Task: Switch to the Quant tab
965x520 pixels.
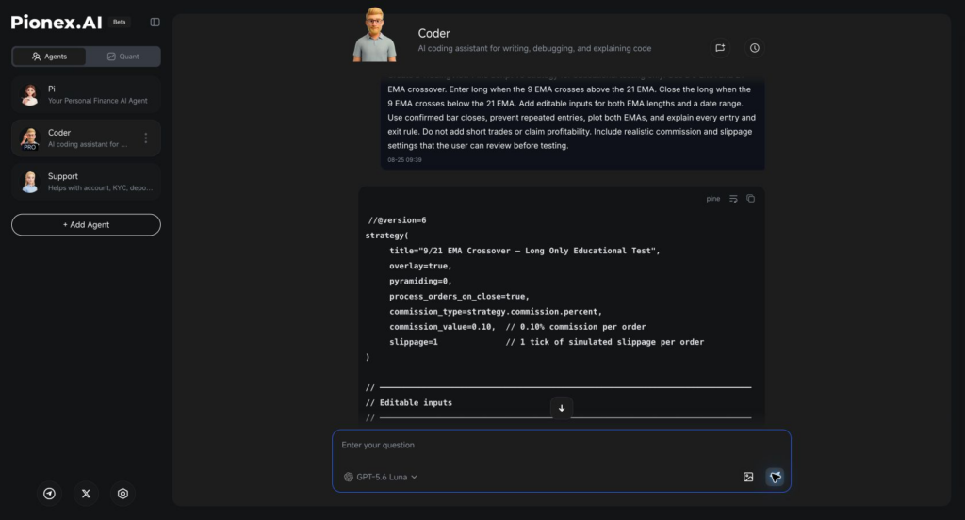Action: tap(123, 57)
